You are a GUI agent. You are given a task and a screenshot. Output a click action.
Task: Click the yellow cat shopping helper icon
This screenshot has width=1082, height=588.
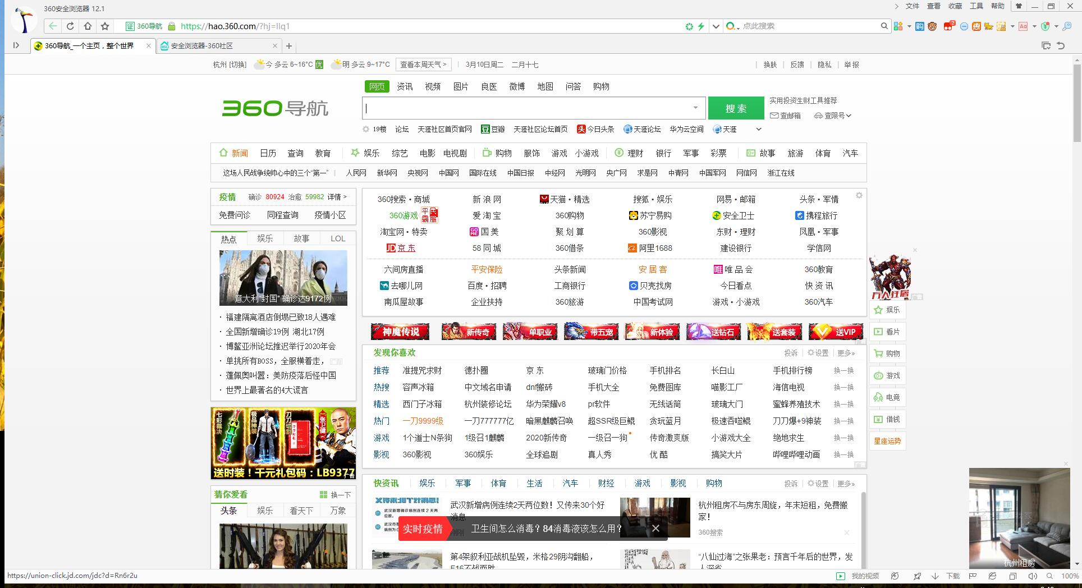[988, 26]
